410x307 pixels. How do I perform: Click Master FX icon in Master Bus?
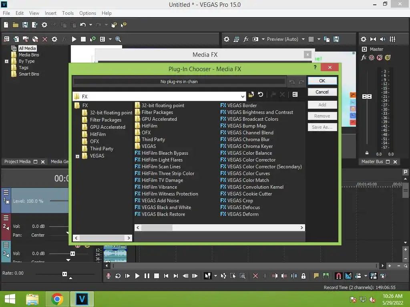(x=364, y=58)
